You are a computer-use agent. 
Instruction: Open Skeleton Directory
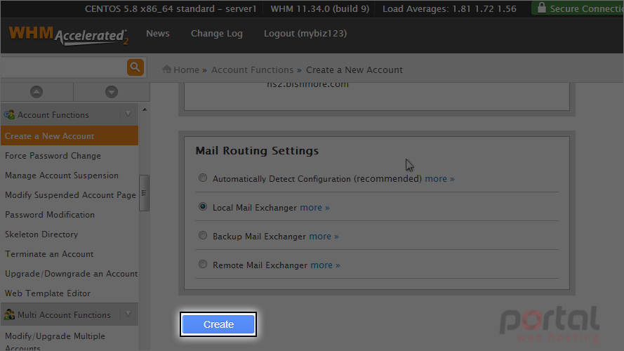point(41,234)
